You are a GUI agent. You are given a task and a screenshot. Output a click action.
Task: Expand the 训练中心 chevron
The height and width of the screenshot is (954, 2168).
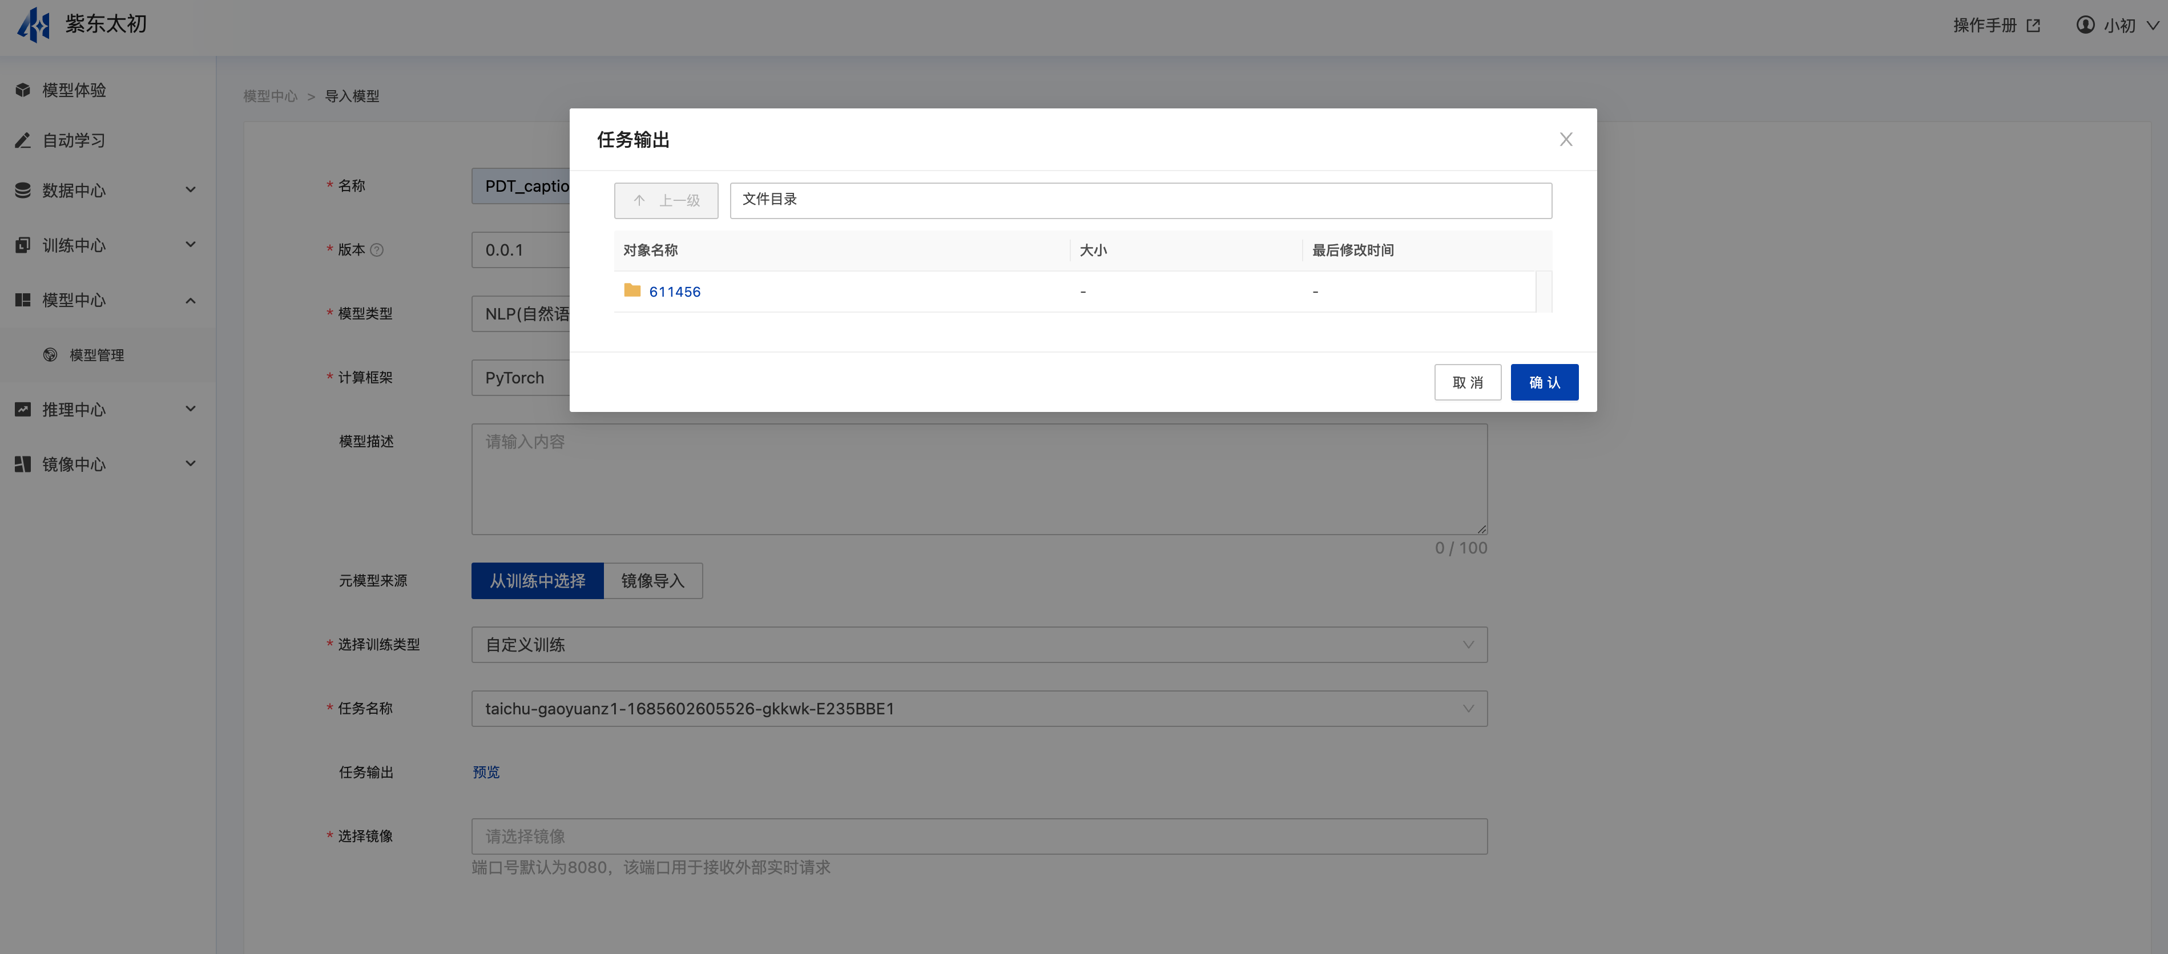click(x=191, y=245)
